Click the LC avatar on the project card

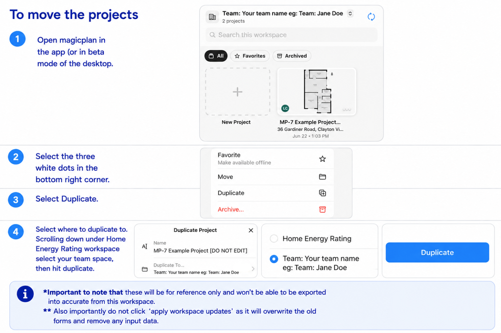click(x=285, y=108)
